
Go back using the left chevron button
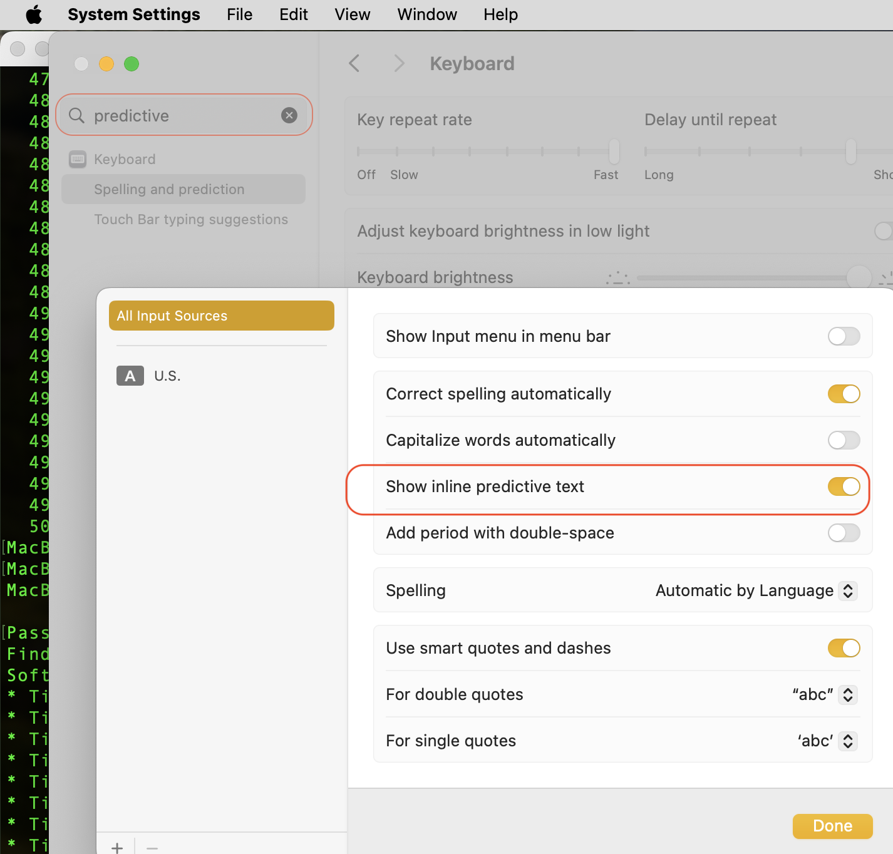(x=354, y=63)
